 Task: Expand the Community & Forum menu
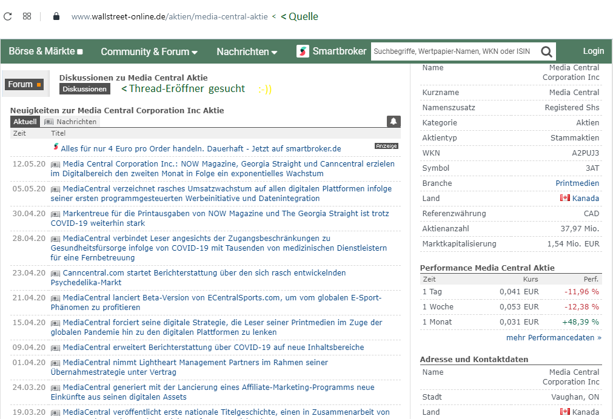(x=149, y=51)
